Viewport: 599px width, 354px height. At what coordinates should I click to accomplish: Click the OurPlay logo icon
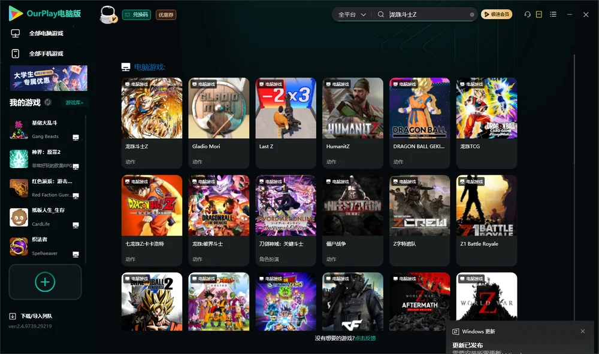point(16,14)
